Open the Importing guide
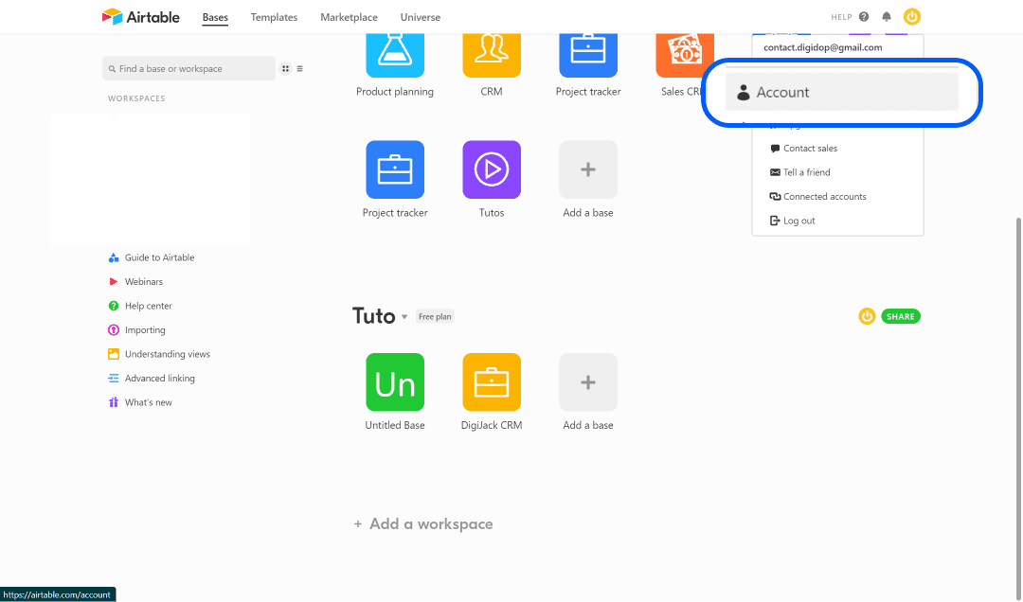1023x602 pixels. tap(145, 330)
